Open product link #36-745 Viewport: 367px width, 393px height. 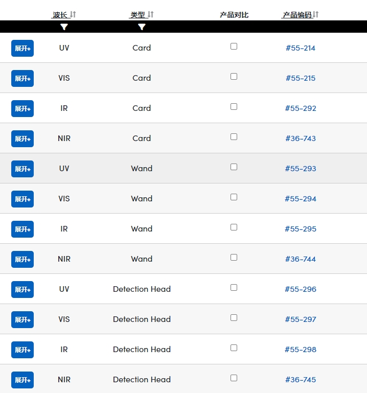(301, 380)
